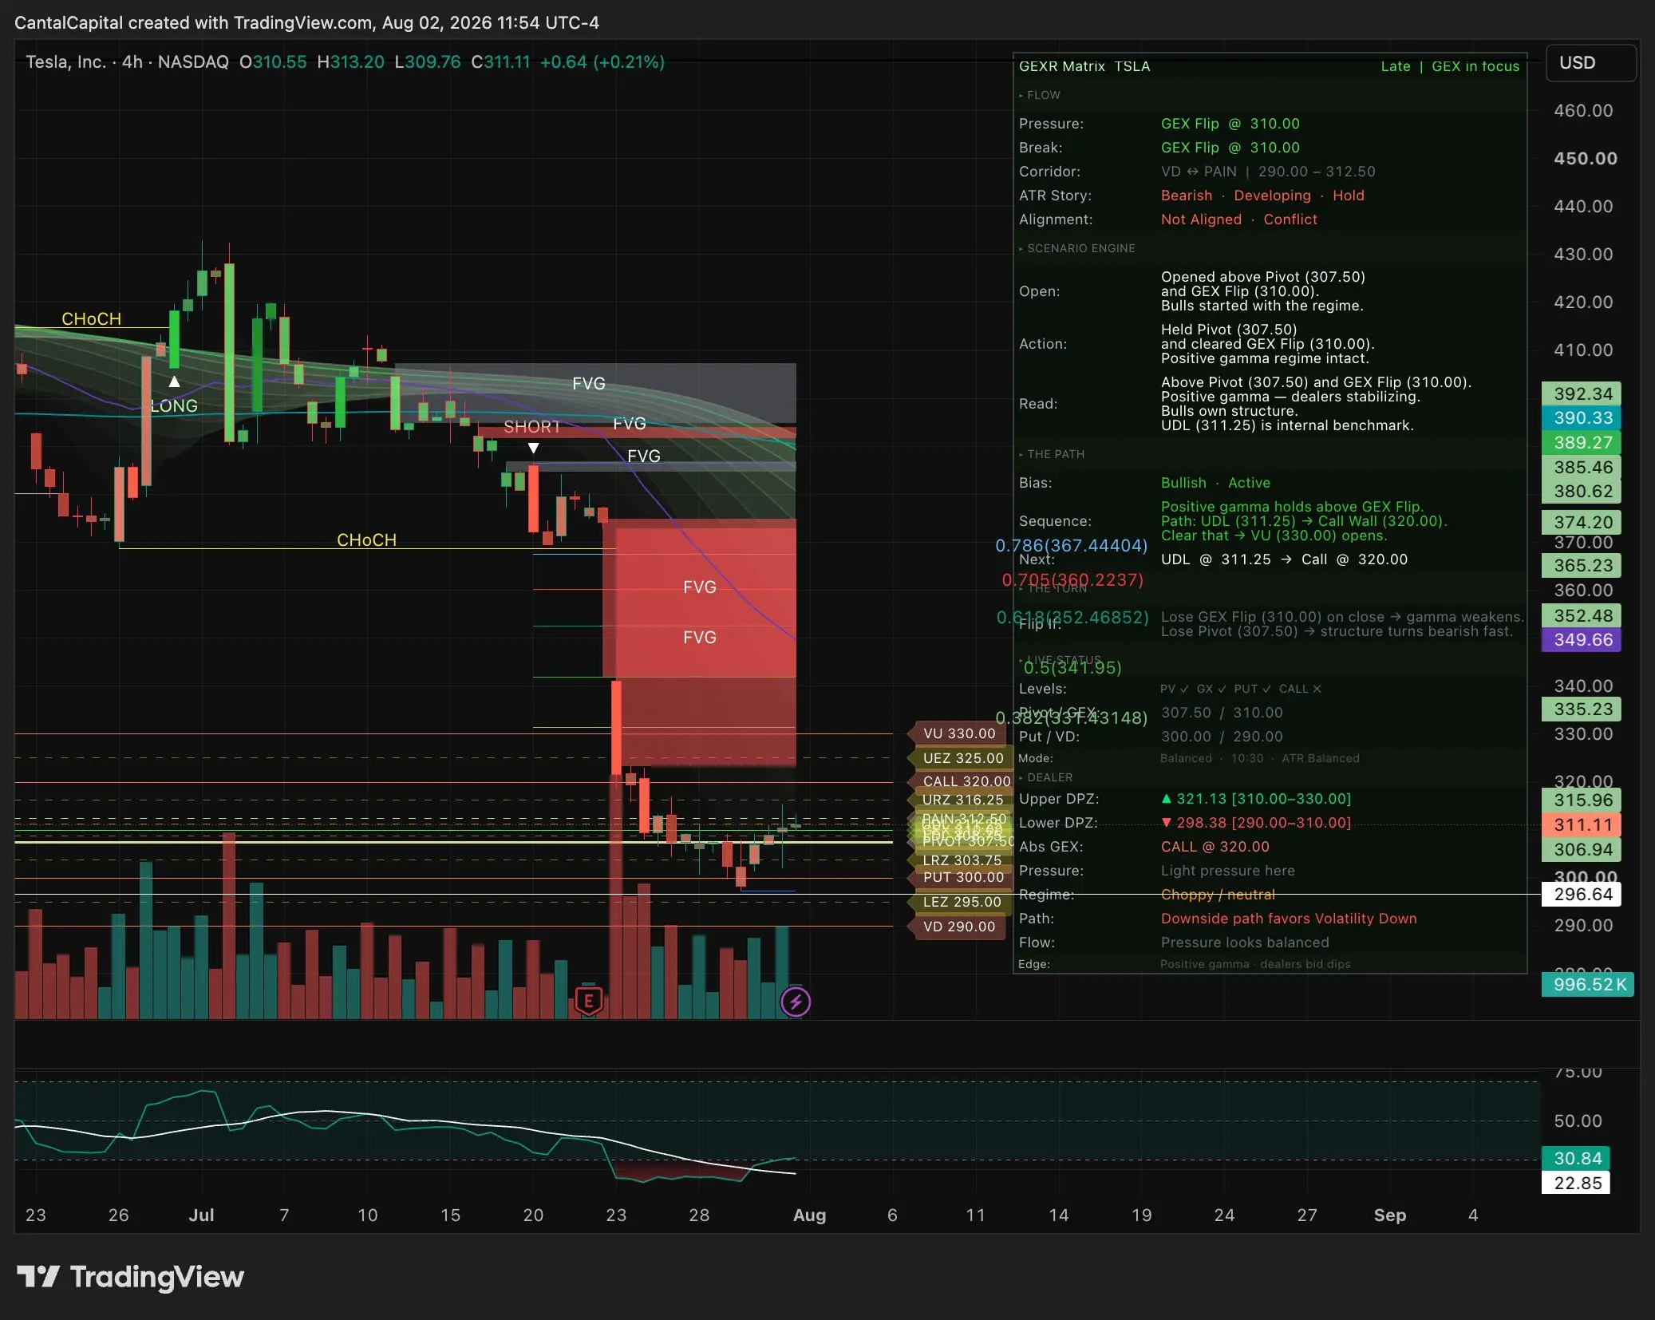Click the 374.20 price tag

[x=1582, y=522]
